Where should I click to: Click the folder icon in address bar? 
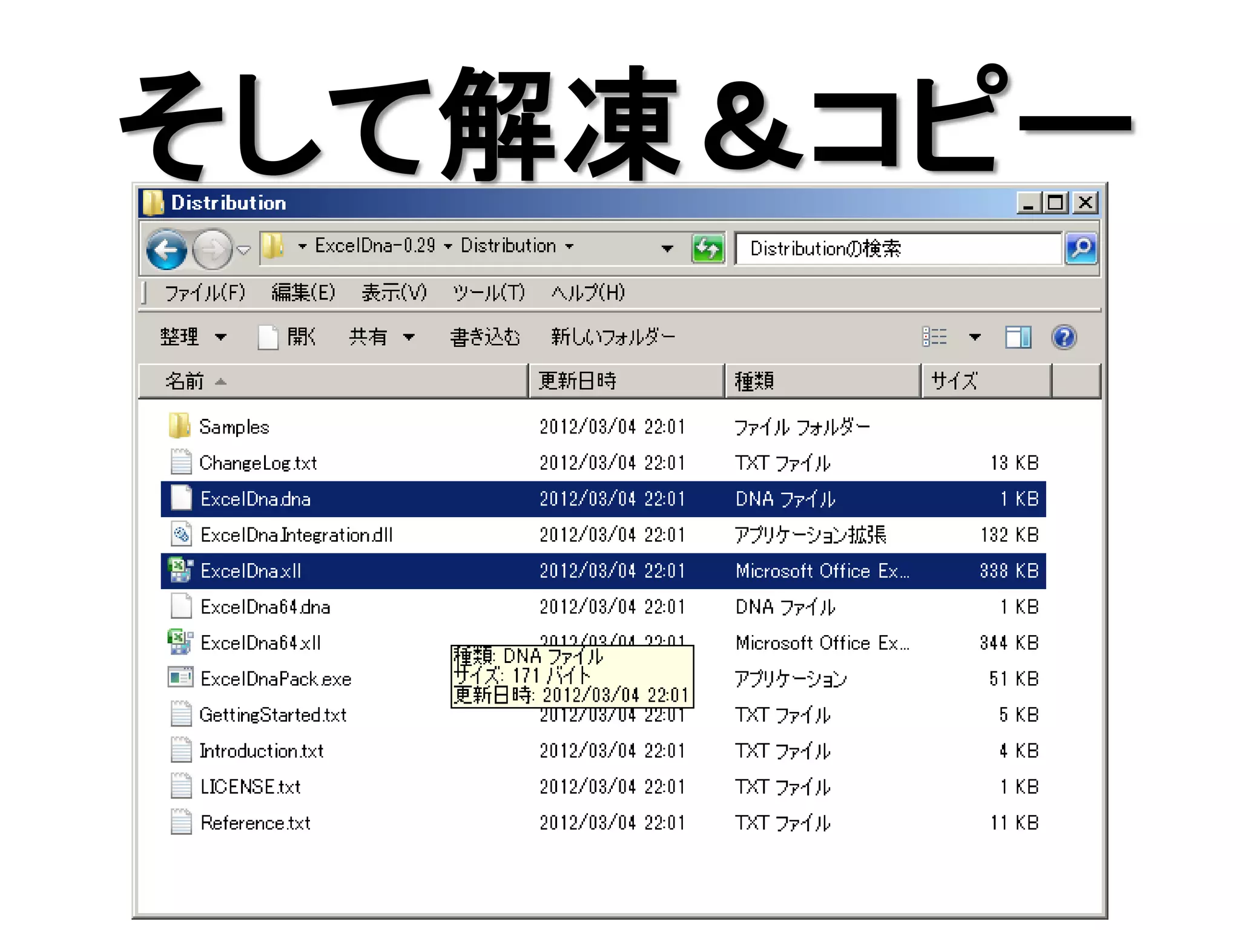(x=274, y=246)
